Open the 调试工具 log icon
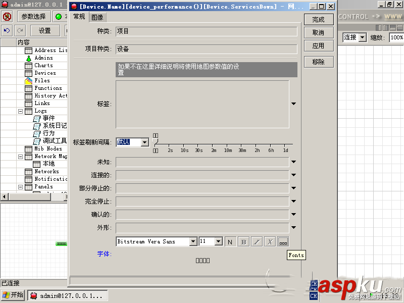404x303 pixels. (37, 141)
